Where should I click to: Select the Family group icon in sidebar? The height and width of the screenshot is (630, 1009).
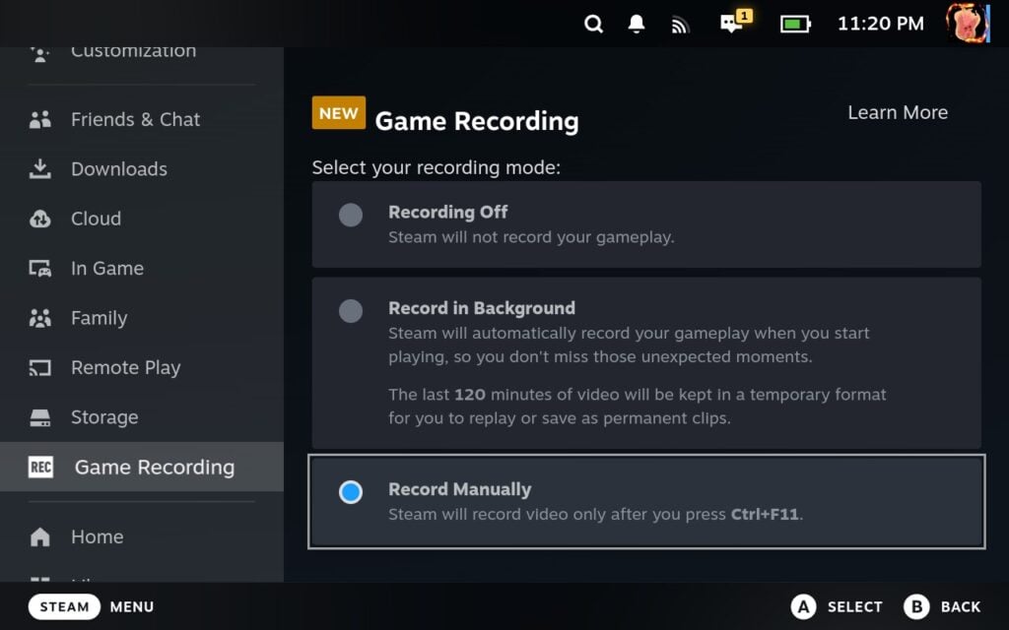coord(39,318)
